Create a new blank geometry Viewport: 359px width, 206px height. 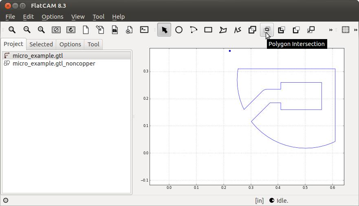(x=86, y=30)
